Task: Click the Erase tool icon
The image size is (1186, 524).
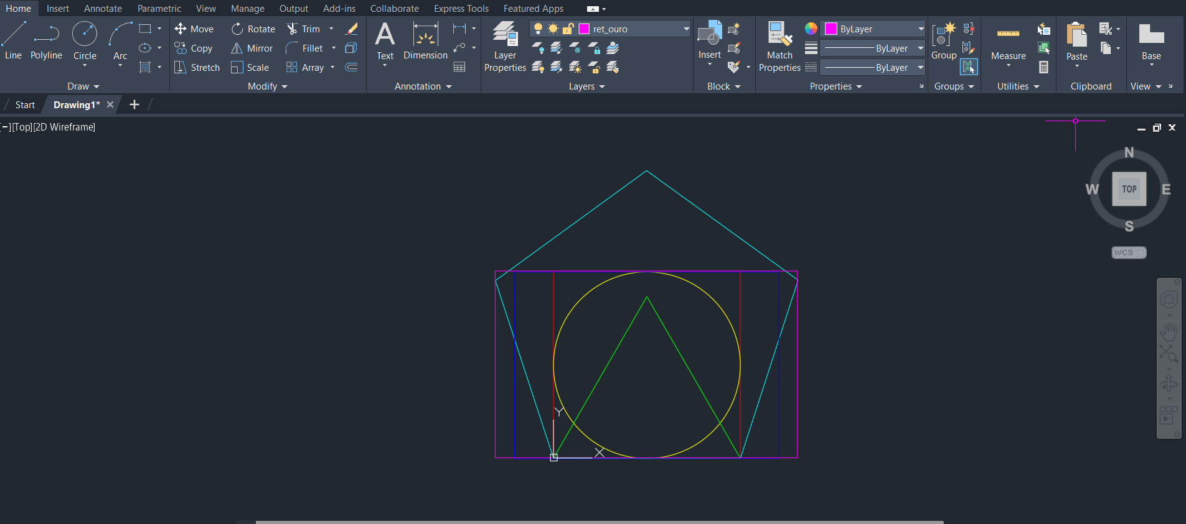Action: tap(352, 29)
